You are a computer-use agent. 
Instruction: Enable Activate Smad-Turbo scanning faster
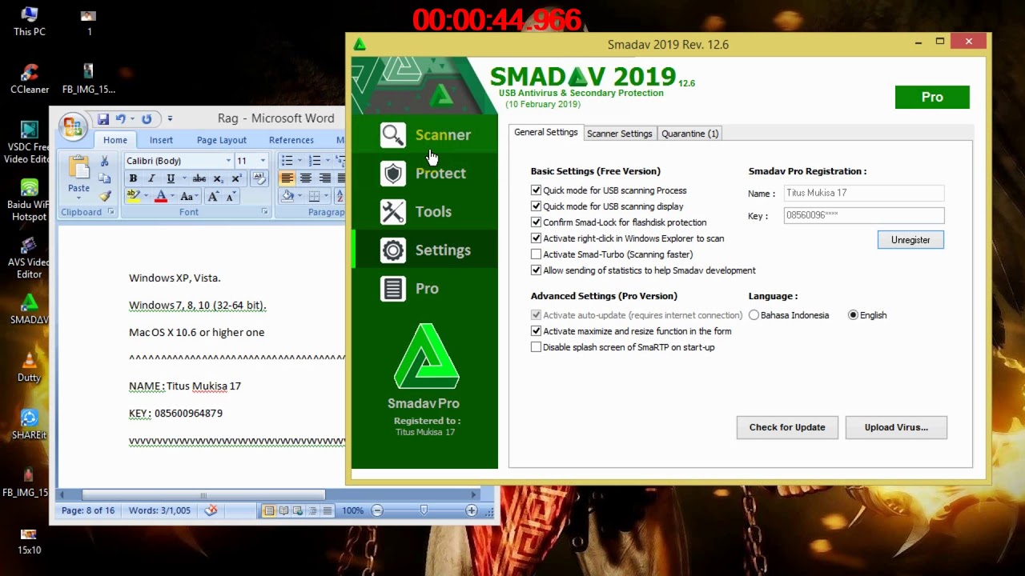[536, 254]
